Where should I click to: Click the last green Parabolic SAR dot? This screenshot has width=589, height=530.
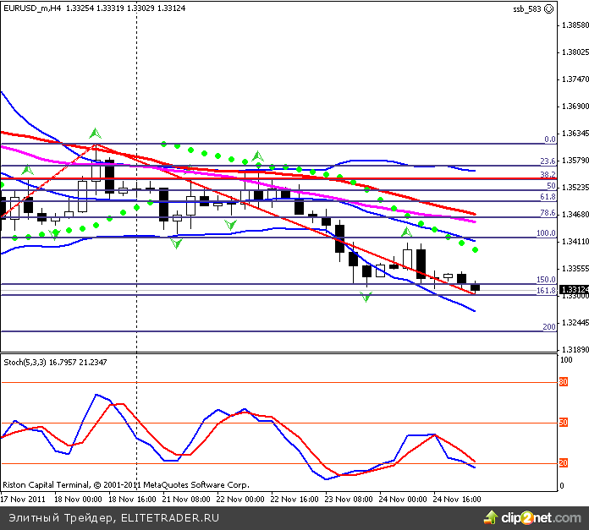[x=475, y=250]
